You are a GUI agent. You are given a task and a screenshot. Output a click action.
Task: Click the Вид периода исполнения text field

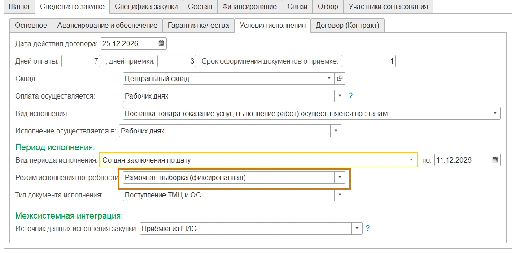253,160
